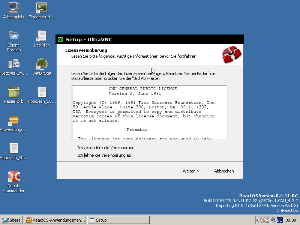Click the 'Preamble' heading in the license
The height and width of the screenshot is (225, 300).
[137, 129]
